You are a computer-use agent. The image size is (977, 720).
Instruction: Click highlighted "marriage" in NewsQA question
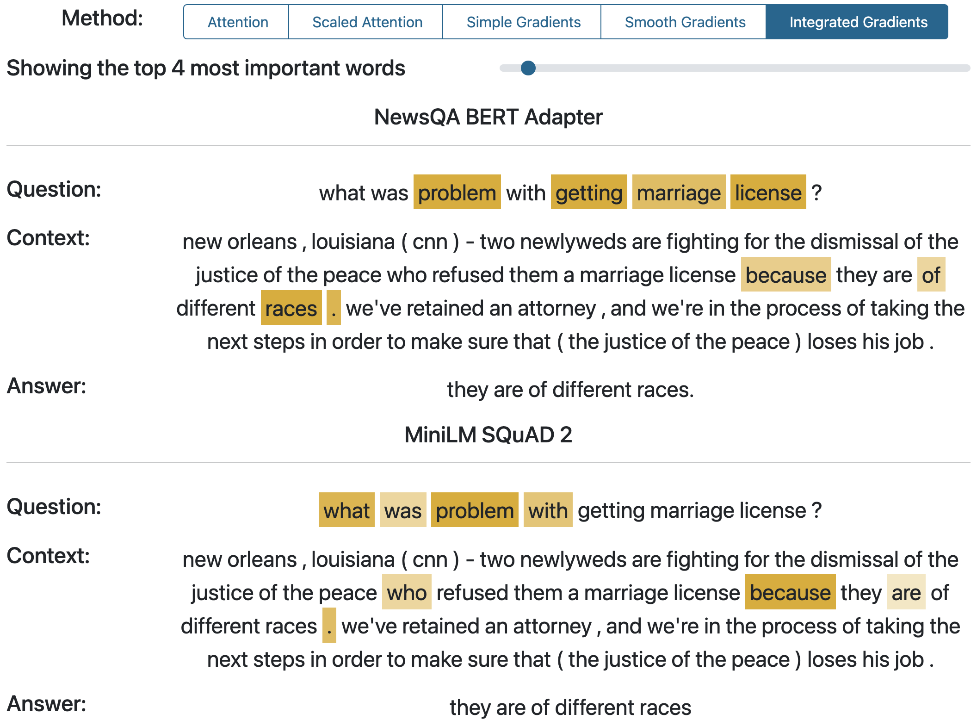[x=679, y=192]
